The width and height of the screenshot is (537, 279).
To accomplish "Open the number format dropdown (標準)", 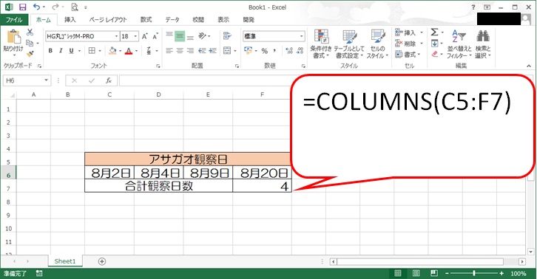I will tap(301, 36).
